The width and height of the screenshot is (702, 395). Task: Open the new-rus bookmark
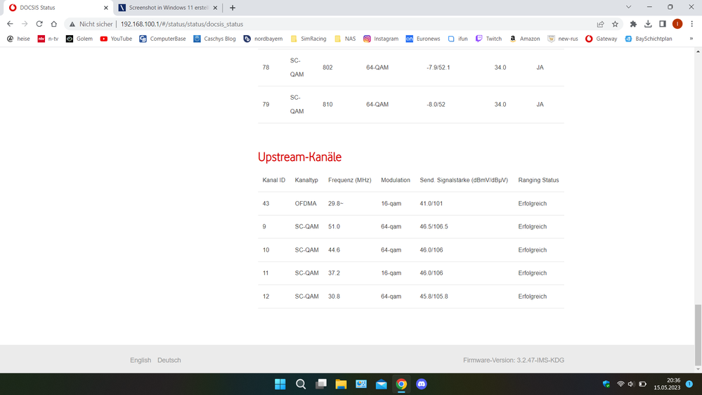(x=563, y=39)
